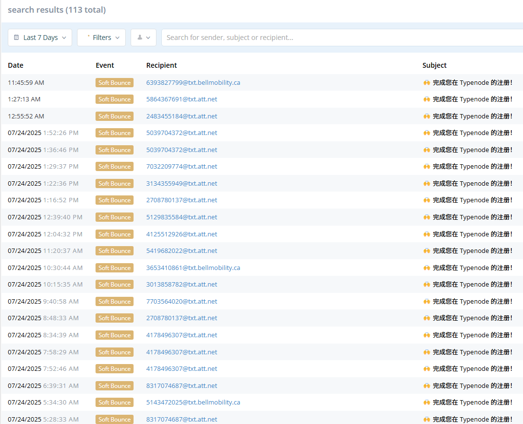The image size is (523, 424).
Task: Open recipient 3653410861@txt.bellmobility.ca
Action: (193, 268)
